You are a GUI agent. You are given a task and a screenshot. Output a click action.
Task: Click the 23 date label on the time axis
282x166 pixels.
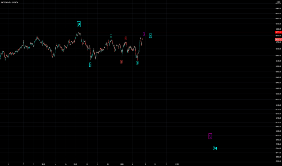(x=97, y=164)
